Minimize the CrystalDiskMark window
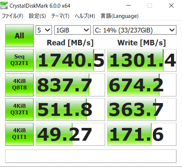The image size is (182, 167). (129, 5)
